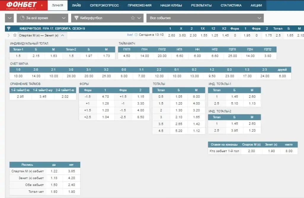The height and width of the screenshot is (198, 304).
Task: Select Обе забьют 'да' odds 1.50
Action: click(54, 185)
